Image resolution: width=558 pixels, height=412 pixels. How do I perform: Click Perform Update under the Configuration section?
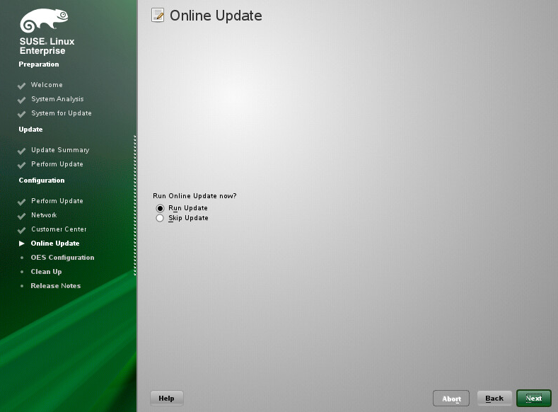coord(57,201)
